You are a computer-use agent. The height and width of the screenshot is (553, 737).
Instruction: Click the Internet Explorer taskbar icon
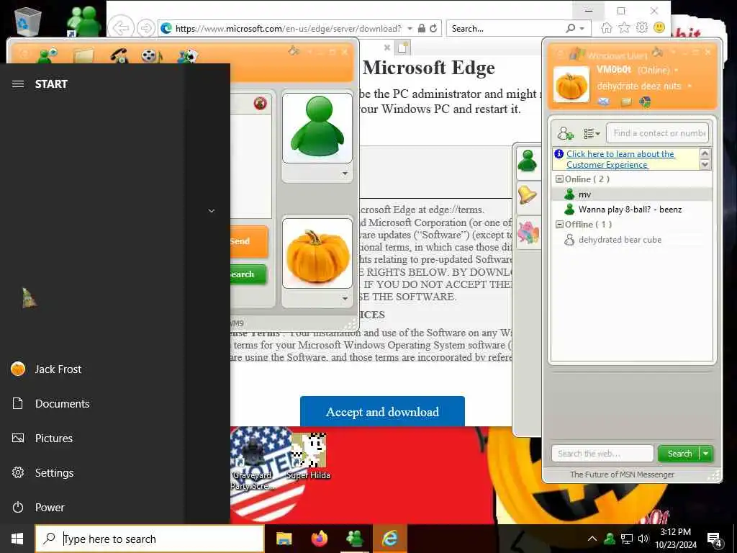point(389,539)
